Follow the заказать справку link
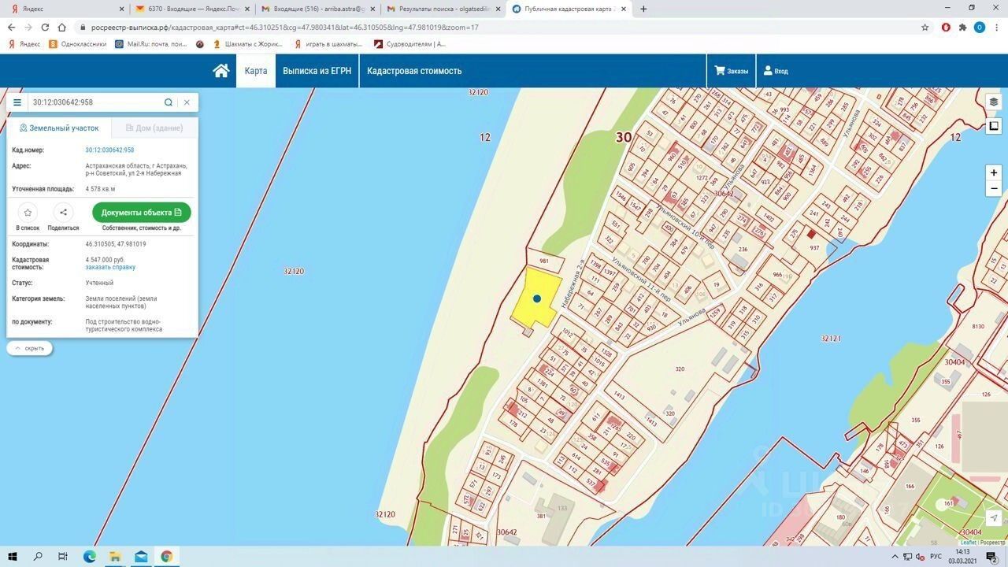Viewport: 1008px width, 567px height. 110,267
